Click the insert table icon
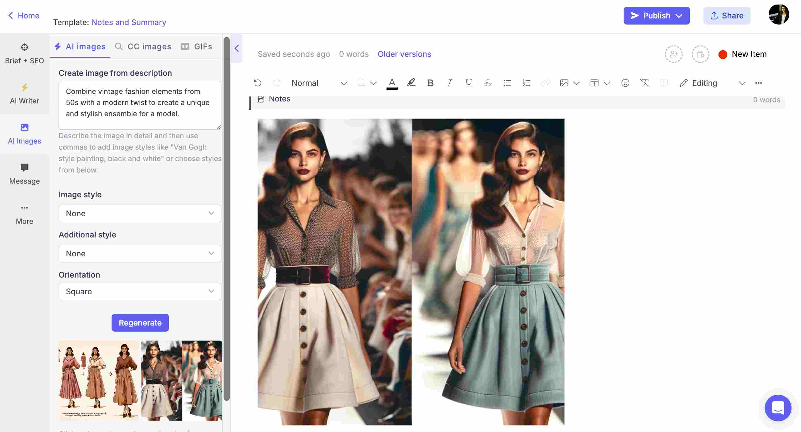 point(595,83)
